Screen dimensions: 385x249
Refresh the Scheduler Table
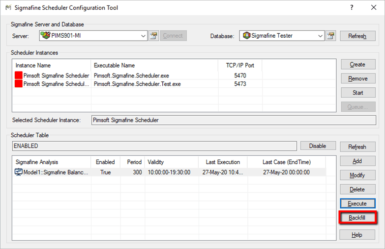pyautogui.click(x=357, y=147)
